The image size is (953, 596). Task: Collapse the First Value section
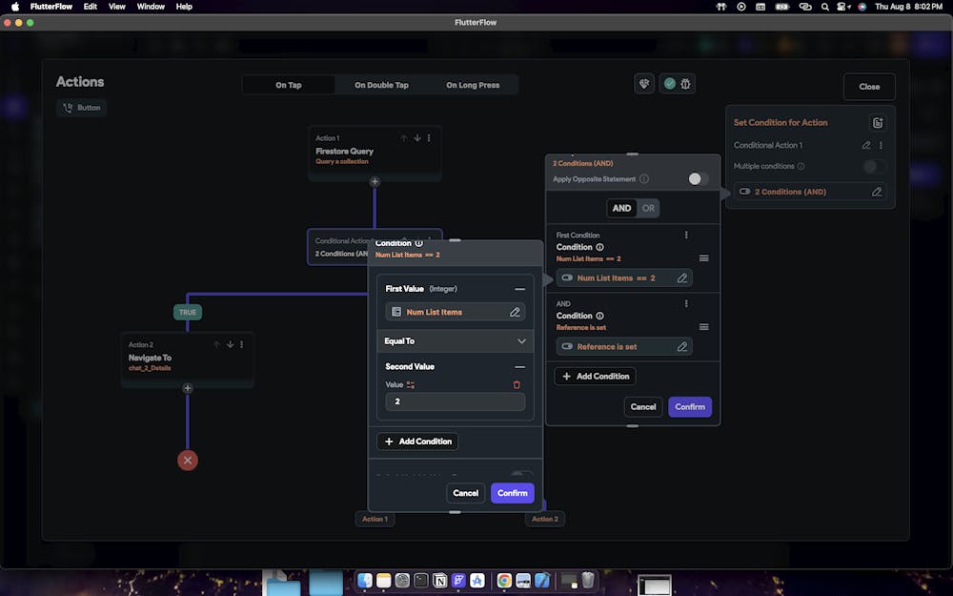pos(519,290)
